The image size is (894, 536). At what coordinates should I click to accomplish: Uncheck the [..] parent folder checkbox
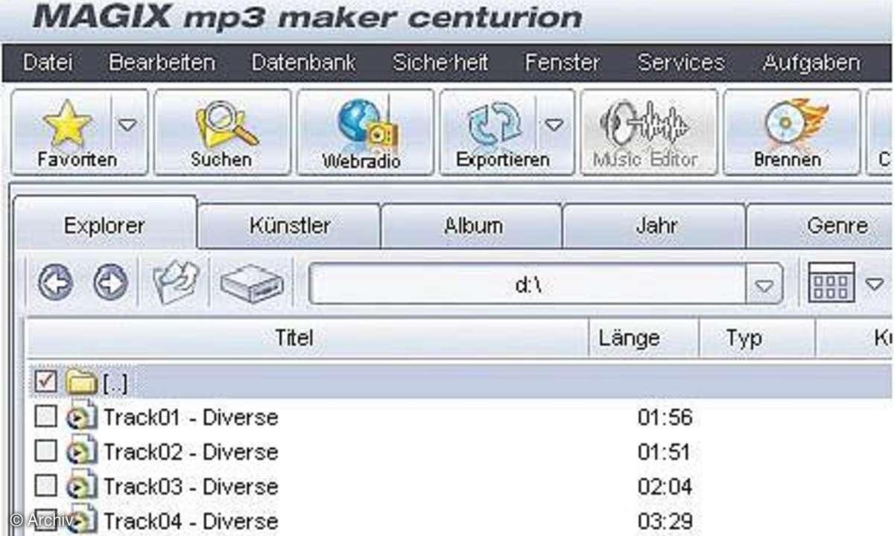pyautogui.click(x=46, y=383)
